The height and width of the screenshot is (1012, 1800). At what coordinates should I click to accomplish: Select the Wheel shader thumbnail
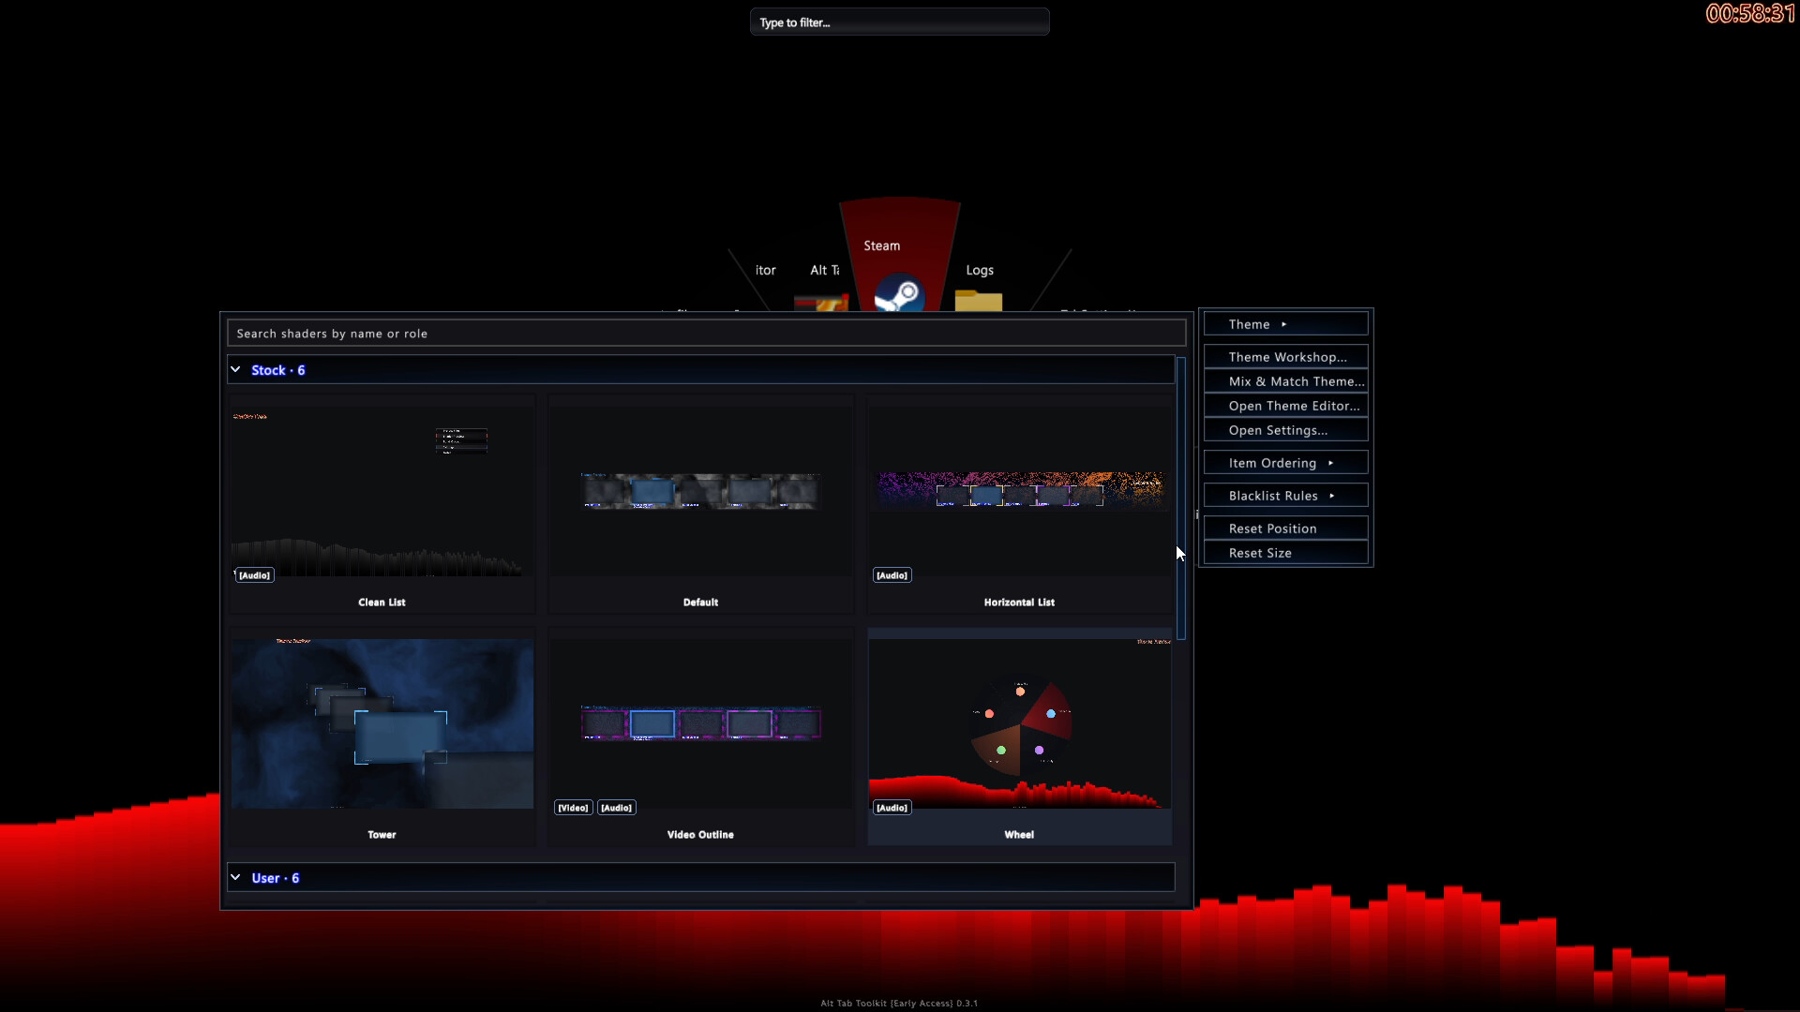click(x=1019, y=723)
